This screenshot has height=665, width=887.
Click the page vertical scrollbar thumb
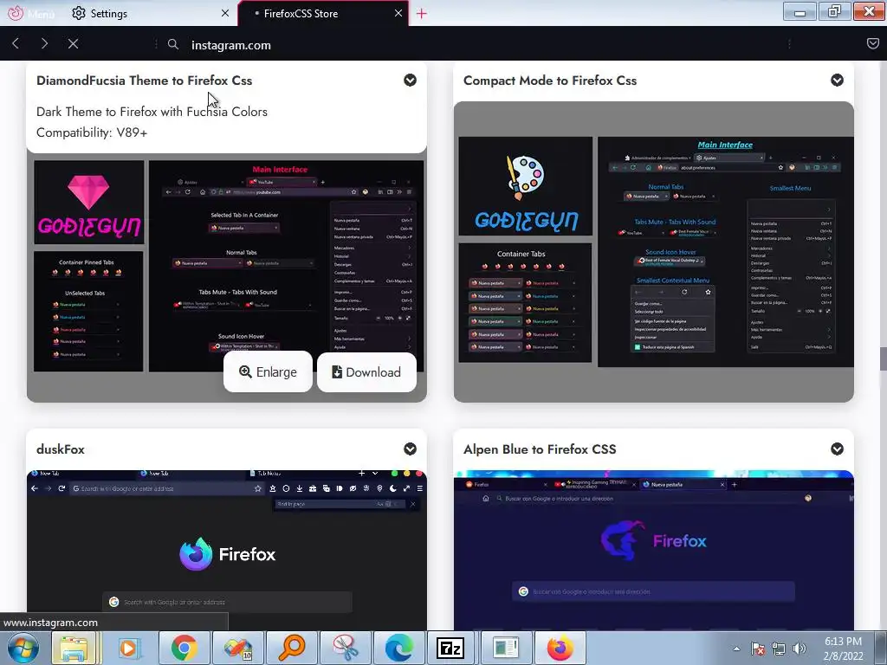click(883, 359)
